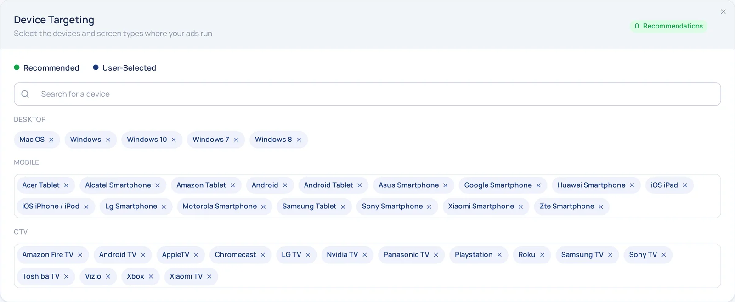The image size is (735, 302).
Task: Remove Android Tablet via x icon
Action: 360,185
